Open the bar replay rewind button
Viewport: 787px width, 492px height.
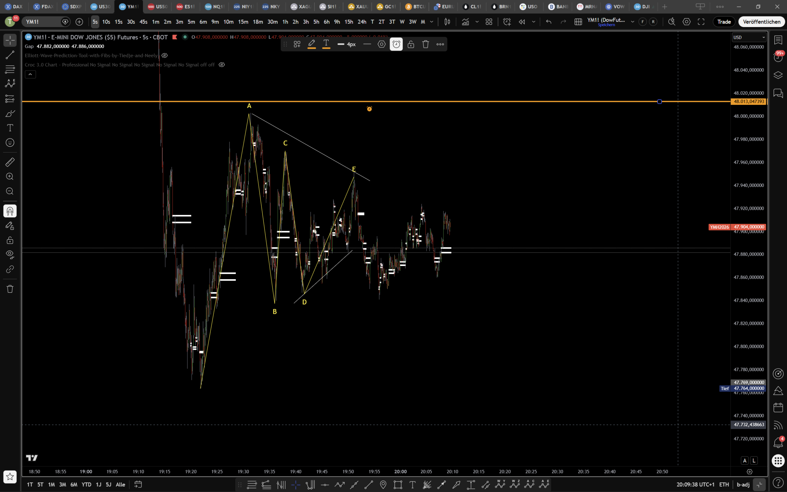[522, 22]
